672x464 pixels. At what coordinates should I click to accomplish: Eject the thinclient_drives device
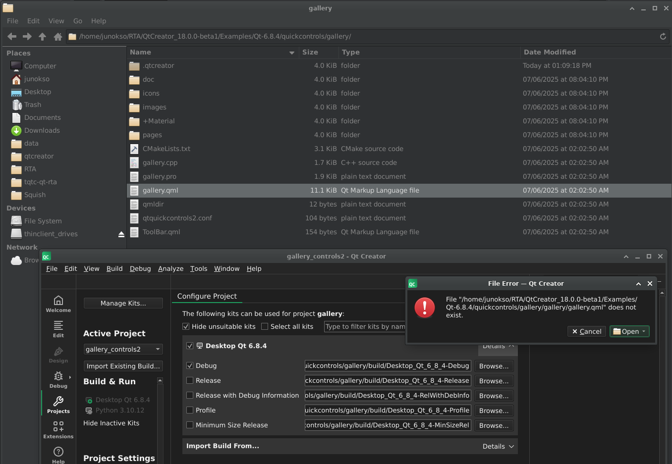(121, 234)
